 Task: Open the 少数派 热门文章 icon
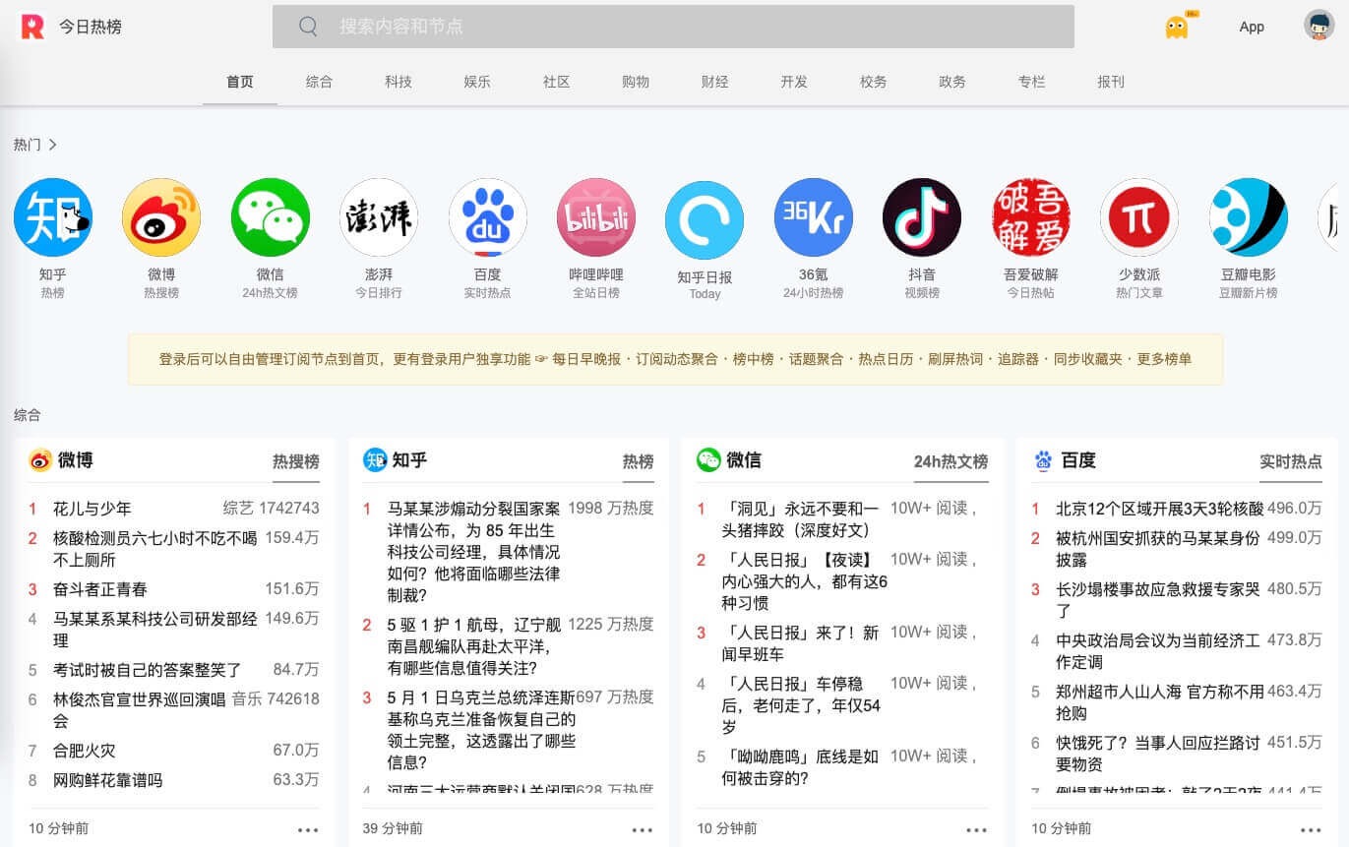pyautogui.click(x=1139, y=217)
